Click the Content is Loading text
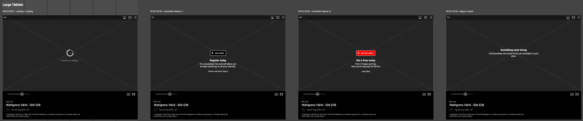This screenshot has width=583, height=121. 70,60
